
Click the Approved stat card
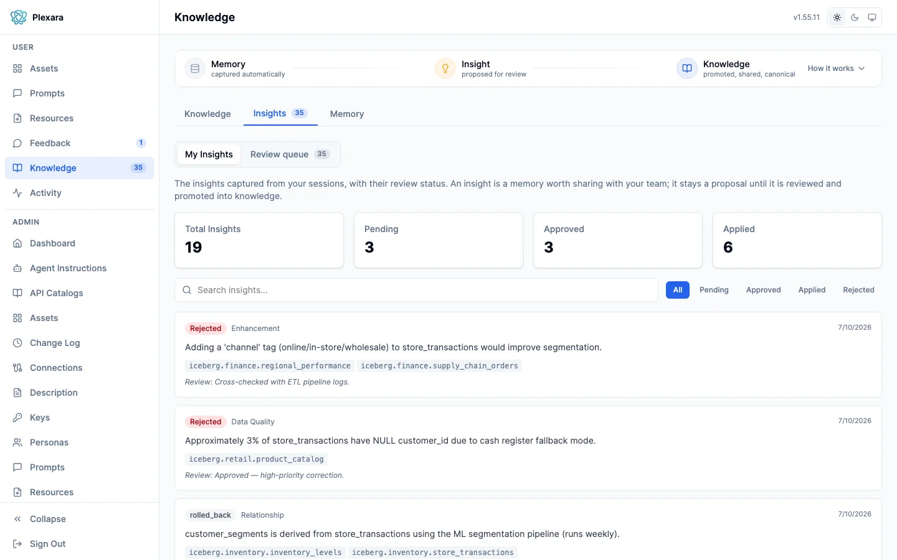[x=618, y=240]
